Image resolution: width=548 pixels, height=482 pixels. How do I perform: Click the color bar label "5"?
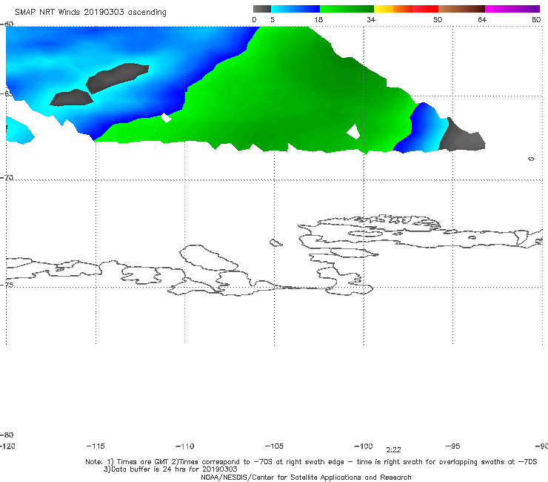point(273,20)
